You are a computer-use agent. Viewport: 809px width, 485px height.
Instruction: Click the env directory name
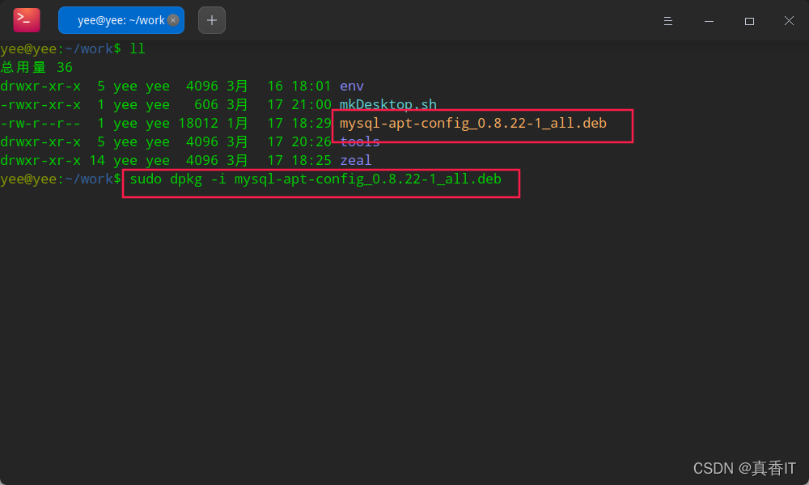[351, 86]
